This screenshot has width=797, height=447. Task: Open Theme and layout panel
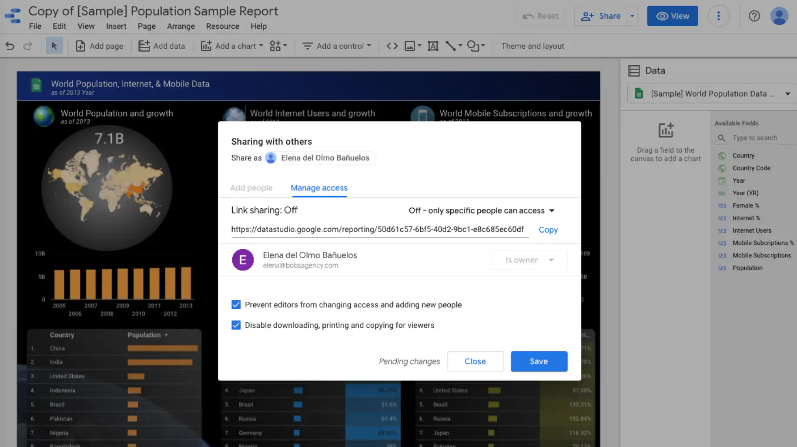click(532, 46)
